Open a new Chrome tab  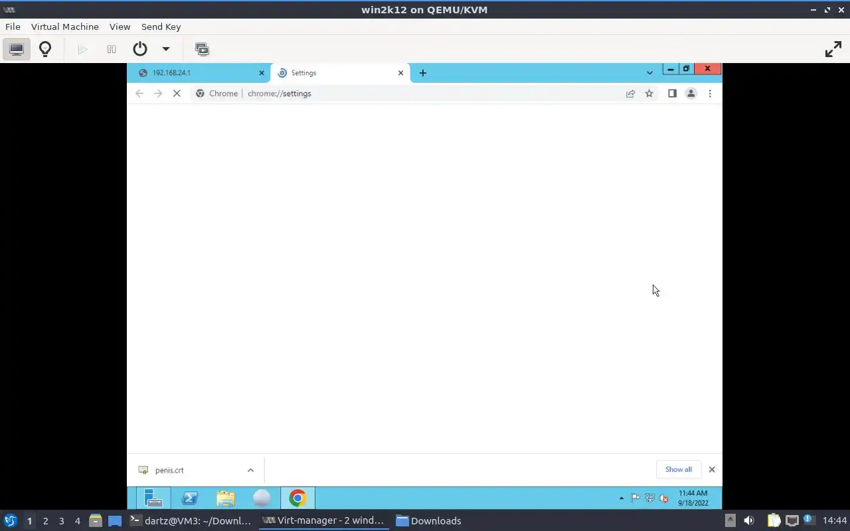pos(422,73)
